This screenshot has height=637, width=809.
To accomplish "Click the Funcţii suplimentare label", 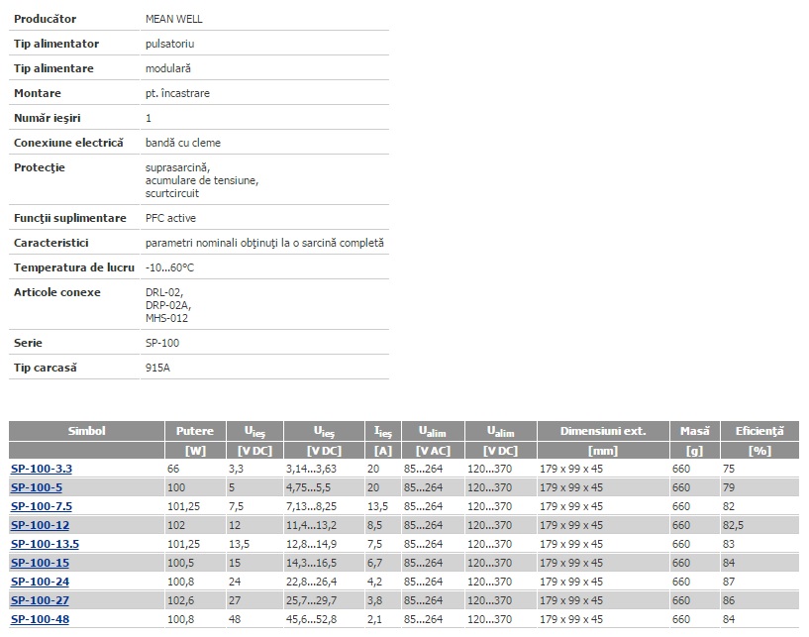I will pyautogui.click(x=70, y=218).
